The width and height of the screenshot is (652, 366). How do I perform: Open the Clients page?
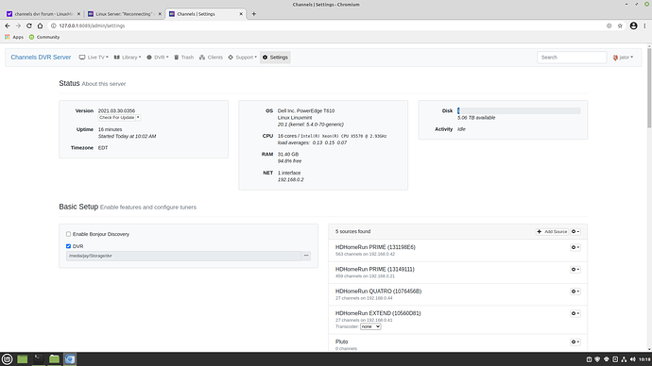point(211,58)
